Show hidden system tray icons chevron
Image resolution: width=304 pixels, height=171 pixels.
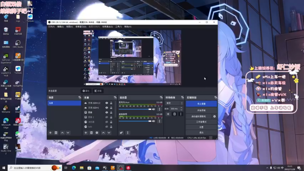267,168
